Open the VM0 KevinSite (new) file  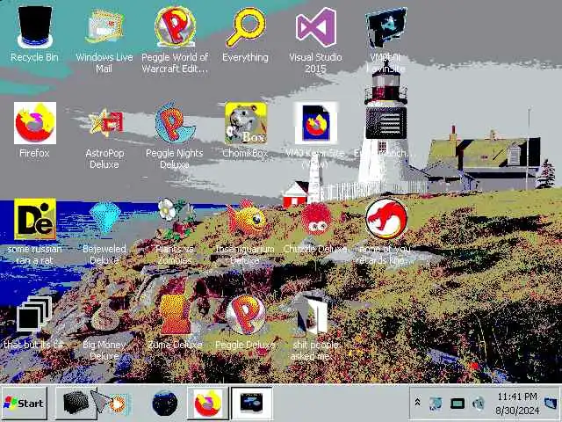(316, 123)
